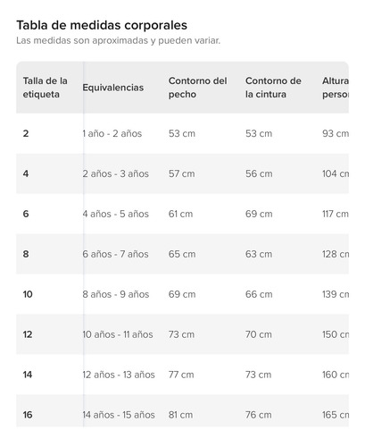Select the partially visible 'Altura' column header
Viewport: 365px width, 447px height.
point(336,88)
